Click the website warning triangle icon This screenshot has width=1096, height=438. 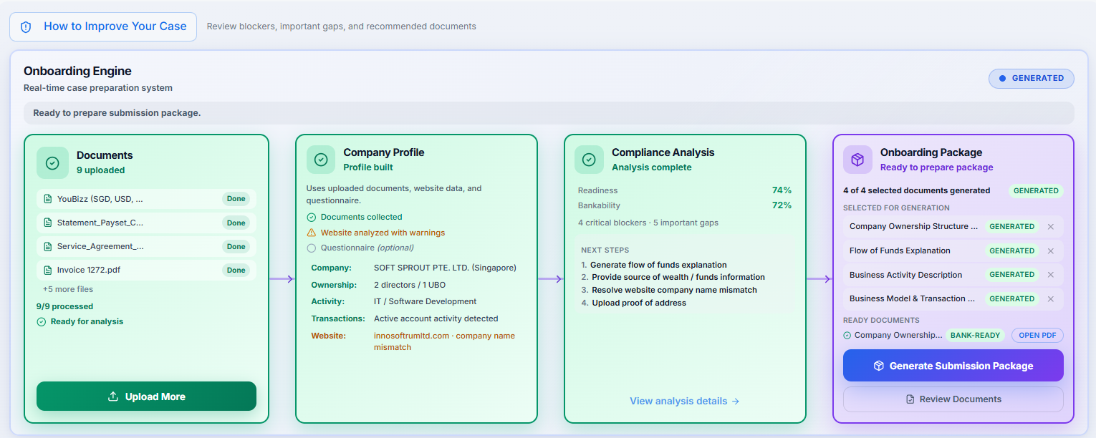(311, 233)
